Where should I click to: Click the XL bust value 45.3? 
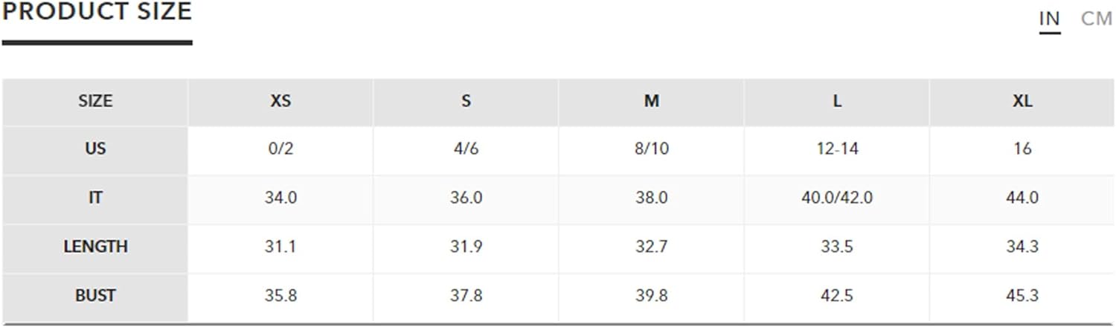click(x=1022, y=296)
